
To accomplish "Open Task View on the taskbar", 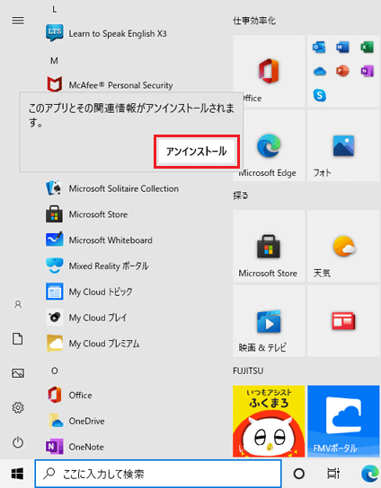I will tap(333, 474).
